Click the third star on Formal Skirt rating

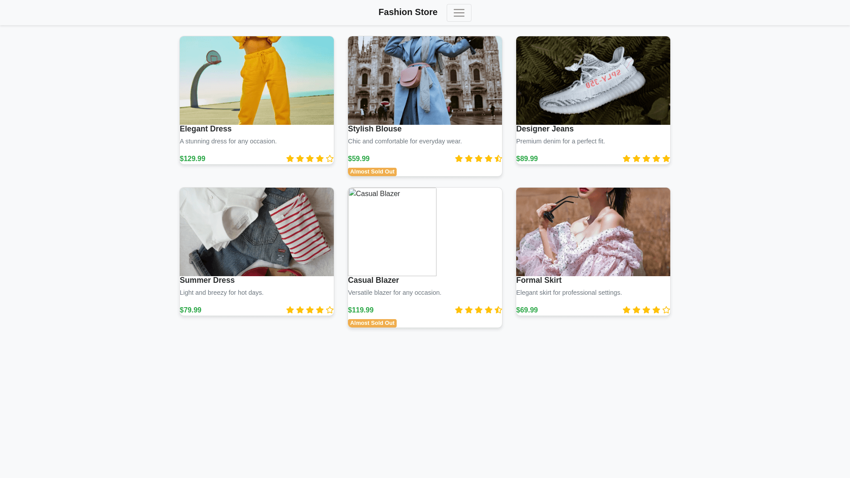point(646,310)
